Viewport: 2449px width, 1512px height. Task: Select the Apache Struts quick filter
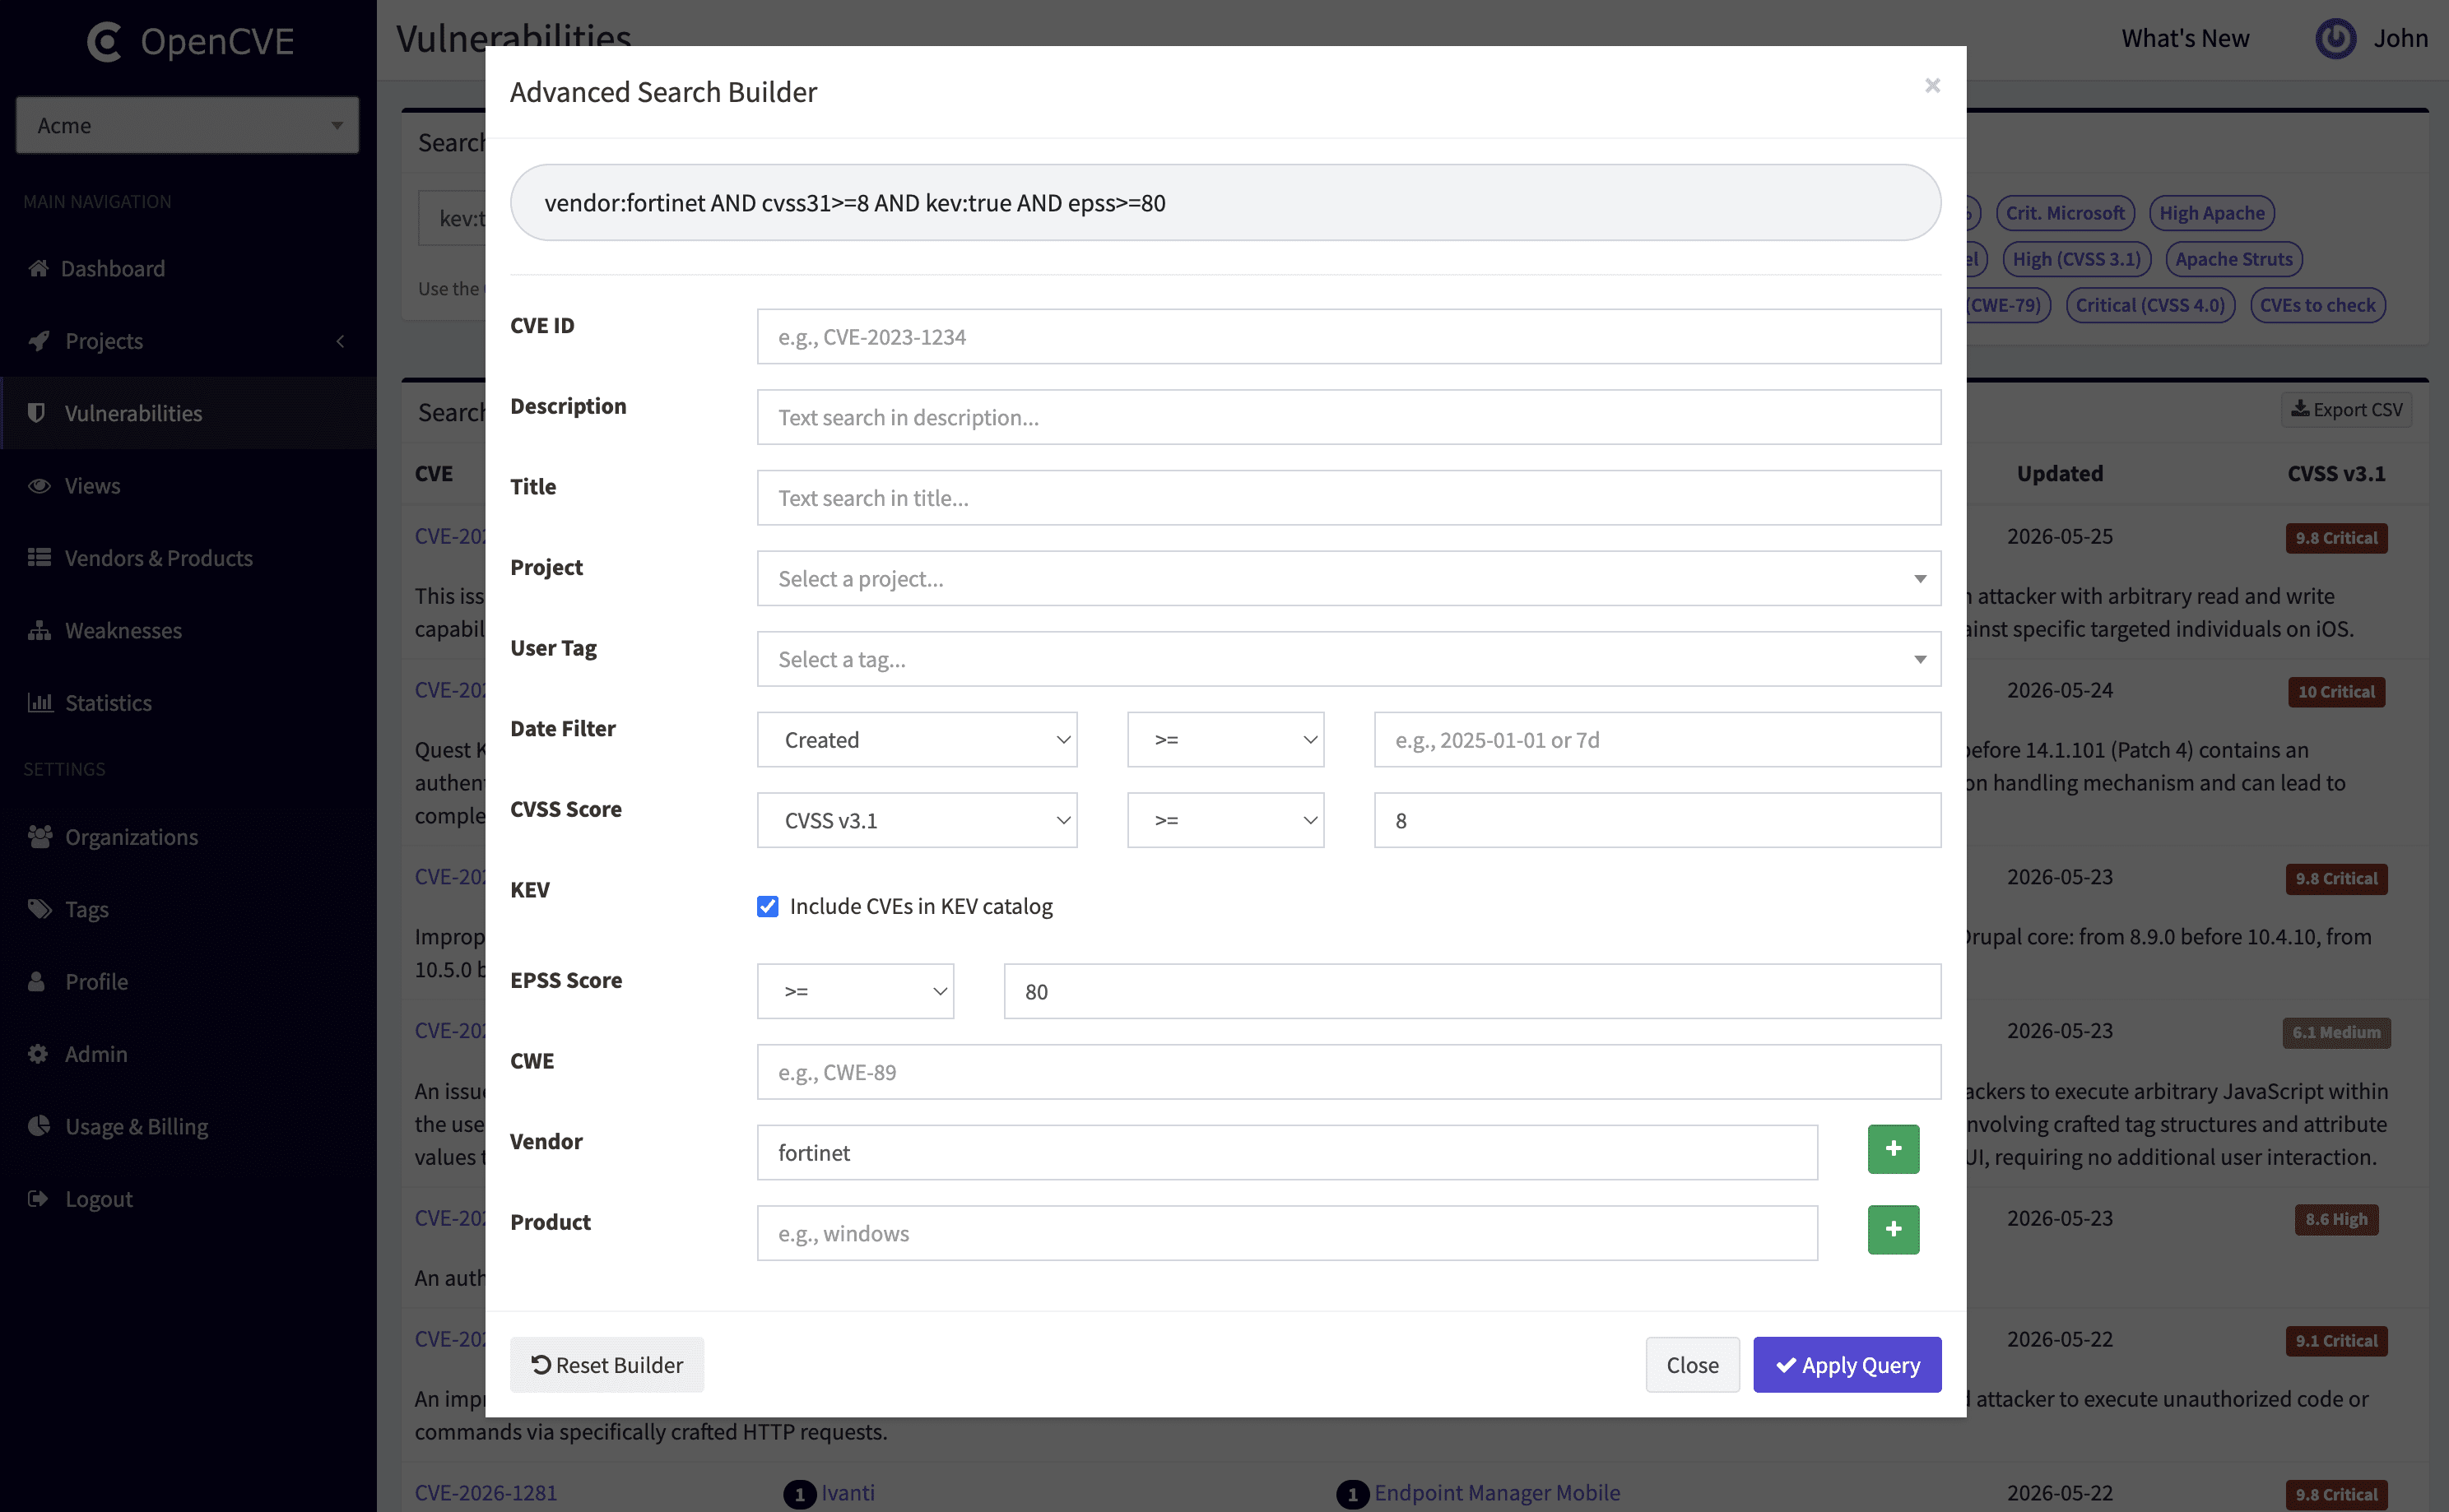[x=2233, y=259]
